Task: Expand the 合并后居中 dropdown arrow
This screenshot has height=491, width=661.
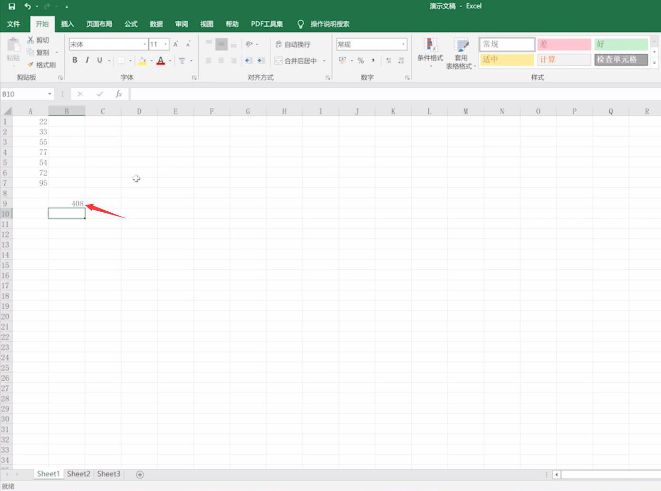Action: [x=324, y=61]
